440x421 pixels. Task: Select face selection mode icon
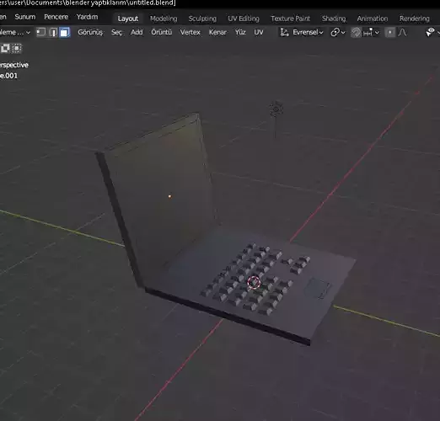pos(65,32)
